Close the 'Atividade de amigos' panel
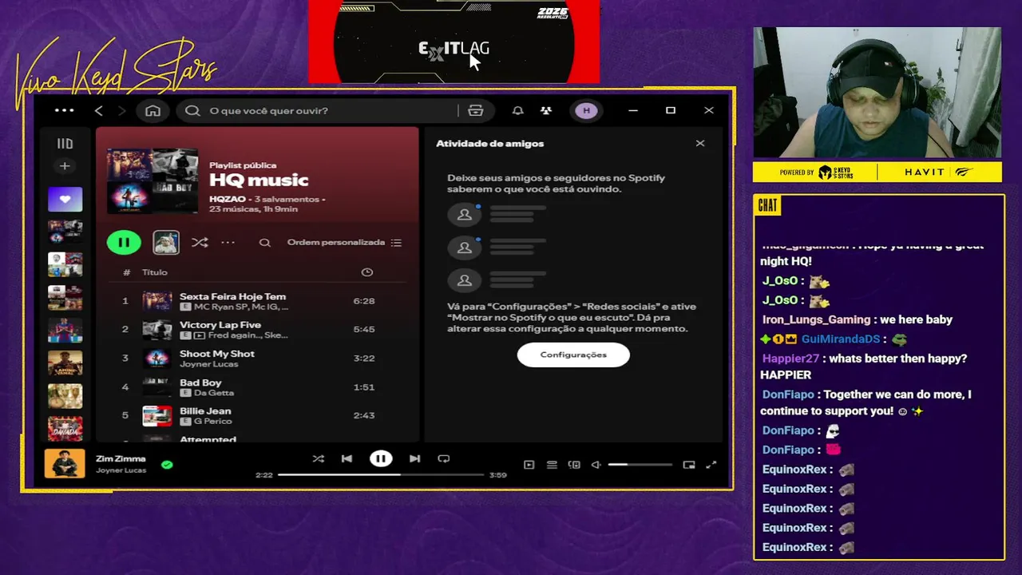The image size is (1022, 575). point(700,143)
